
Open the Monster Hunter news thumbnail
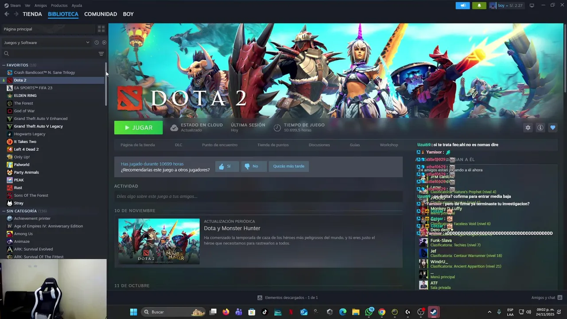159,241
